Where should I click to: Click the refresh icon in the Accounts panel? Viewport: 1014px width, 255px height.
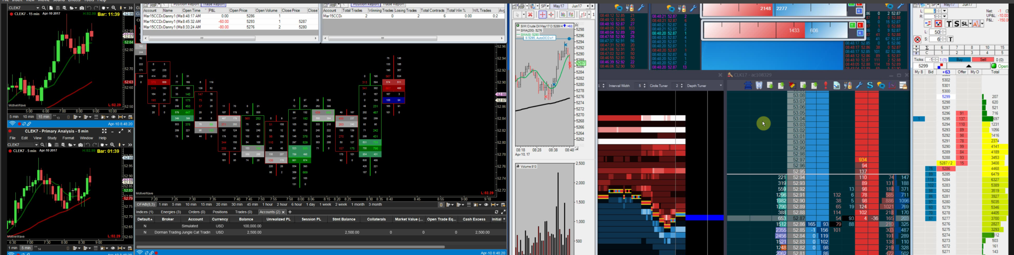[496, 212]
